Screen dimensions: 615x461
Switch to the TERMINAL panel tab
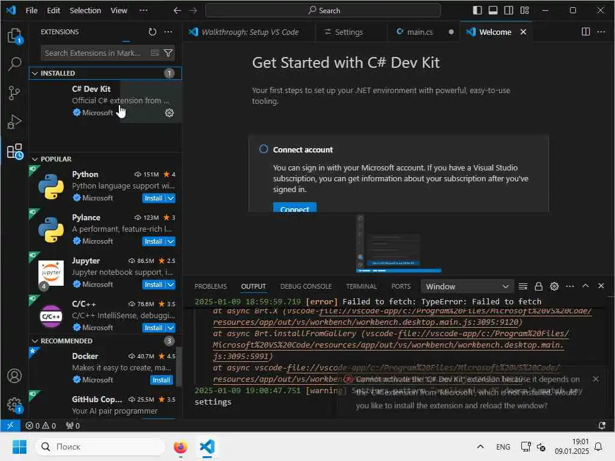pos(361,286)
